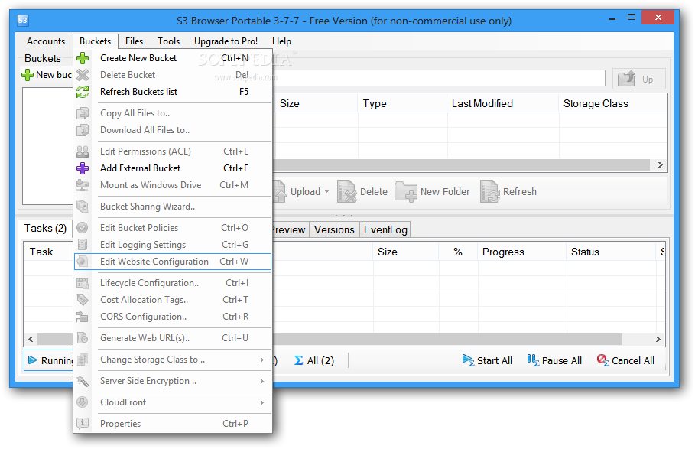Open the Help menu
This screenshot has height=449, width=695.
[x=281, y=41]
